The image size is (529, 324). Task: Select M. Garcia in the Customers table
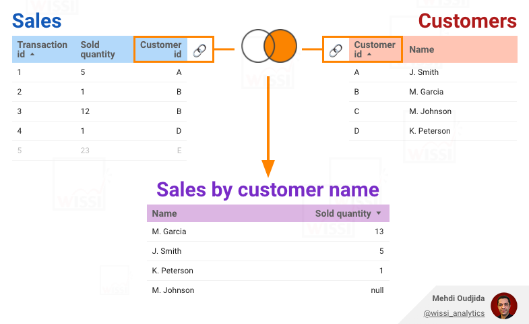pyautogui.click(x=426, y=92)
